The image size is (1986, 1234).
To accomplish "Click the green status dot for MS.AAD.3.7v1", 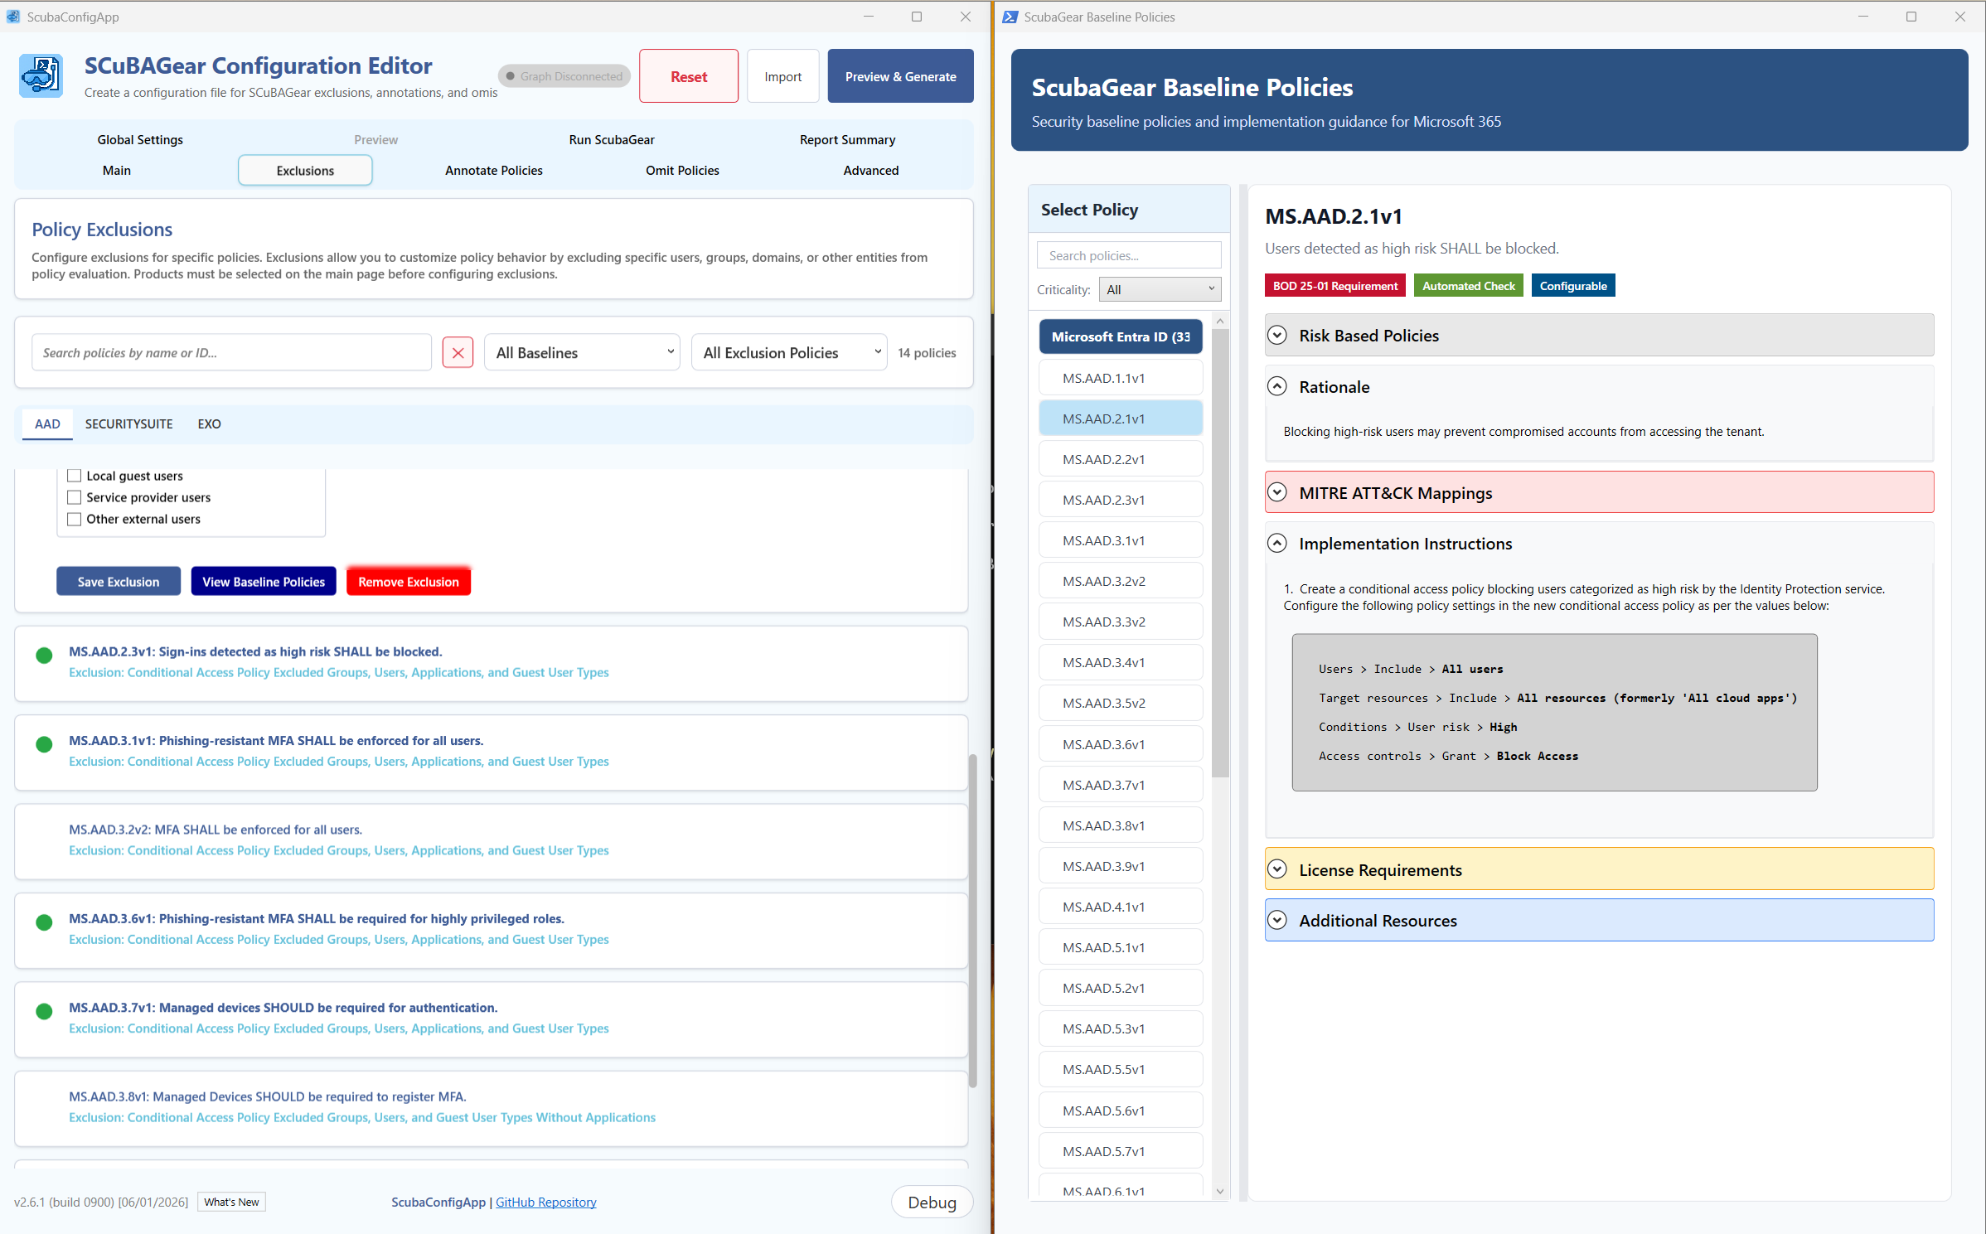I will [45, 1011].
